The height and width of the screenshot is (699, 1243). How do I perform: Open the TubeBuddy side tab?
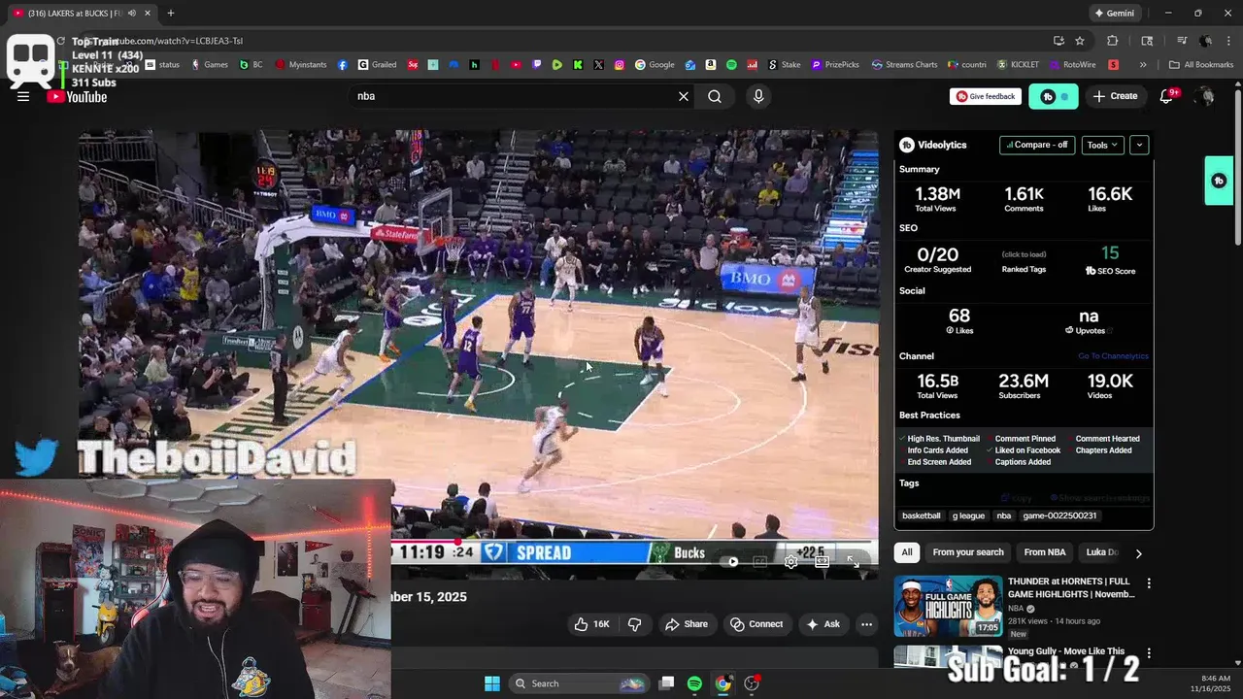1219,181
